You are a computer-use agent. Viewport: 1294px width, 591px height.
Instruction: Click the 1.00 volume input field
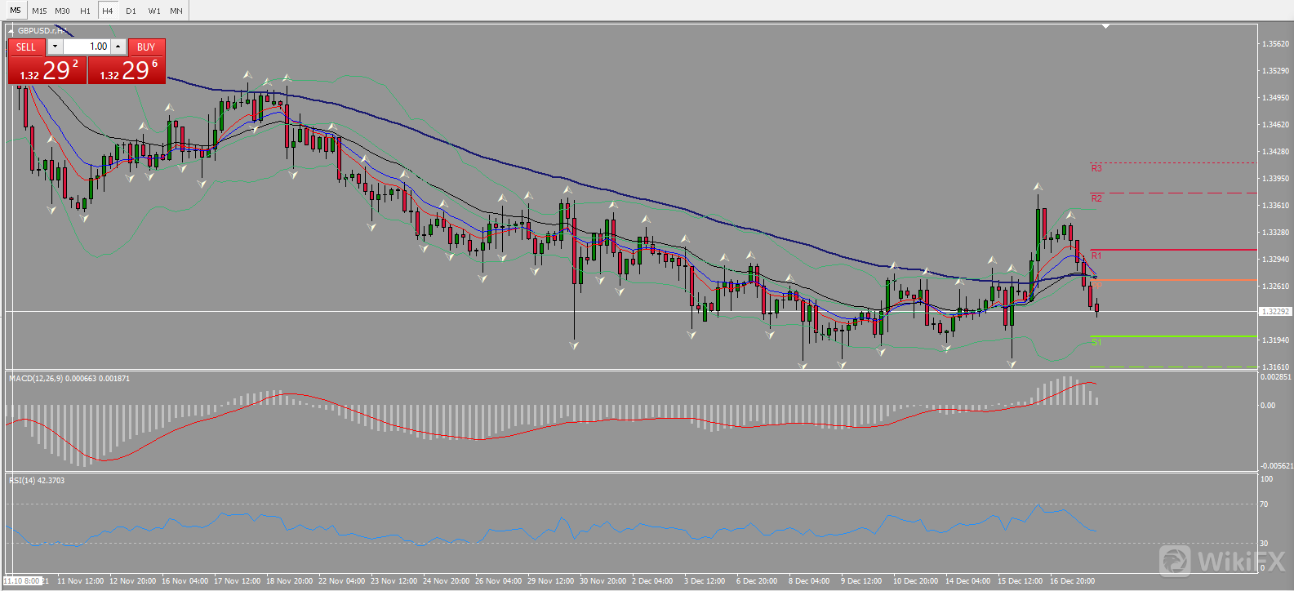pyautogui.click(x=88, y=47)
